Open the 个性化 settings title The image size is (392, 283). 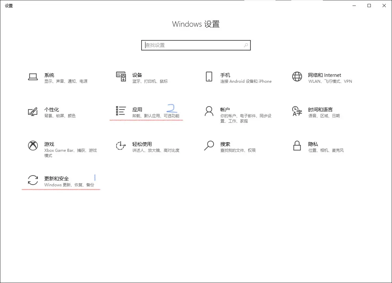(x=52, y=110)
